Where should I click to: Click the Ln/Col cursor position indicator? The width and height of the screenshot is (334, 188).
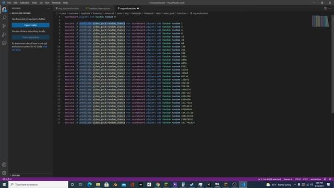click(269, 179)
